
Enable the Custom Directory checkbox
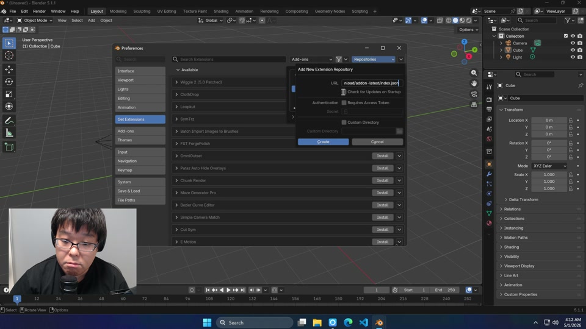click(x=344, y=122)
